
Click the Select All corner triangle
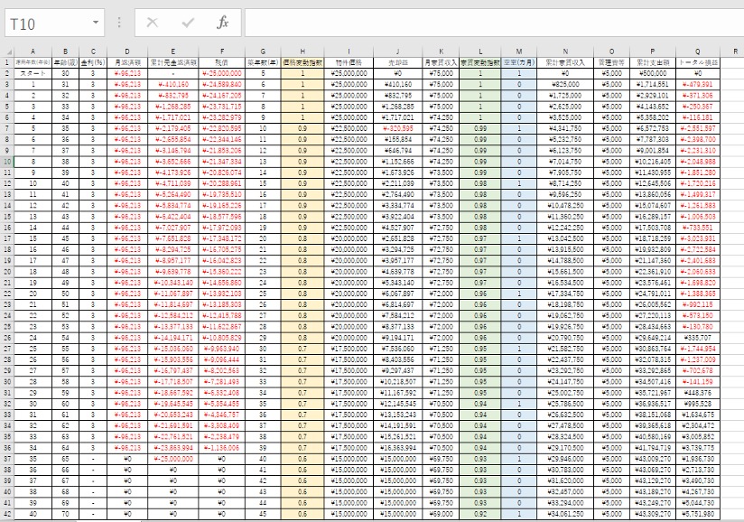coord(9,51)
